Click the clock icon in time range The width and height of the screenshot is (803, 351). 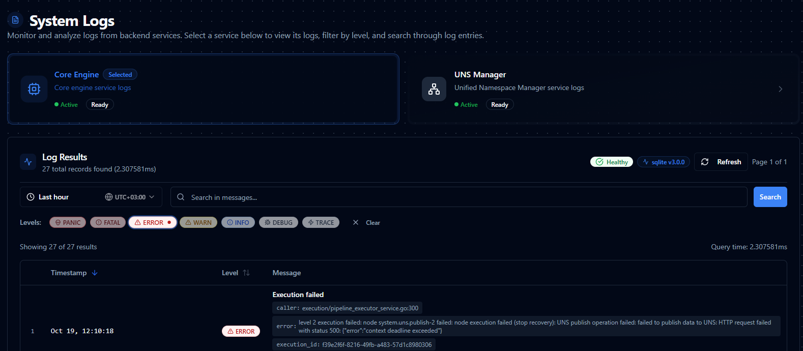tap(31, 197)
